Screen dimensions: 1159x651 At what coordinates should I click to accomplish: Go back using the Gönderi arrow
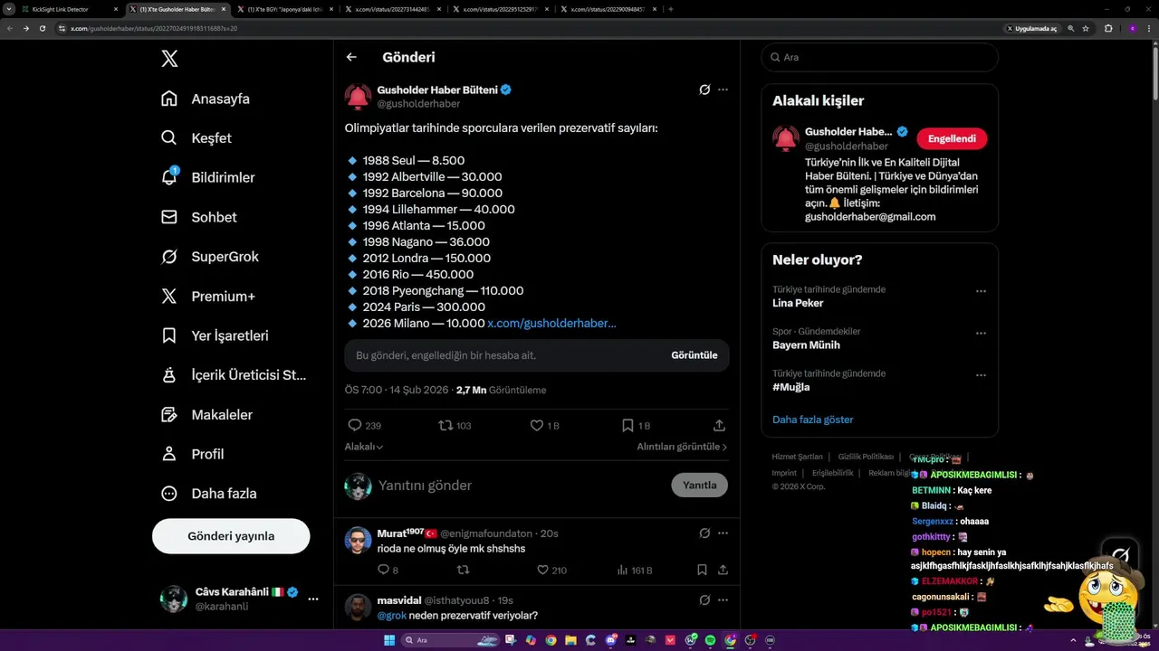[x=351, y=57]
